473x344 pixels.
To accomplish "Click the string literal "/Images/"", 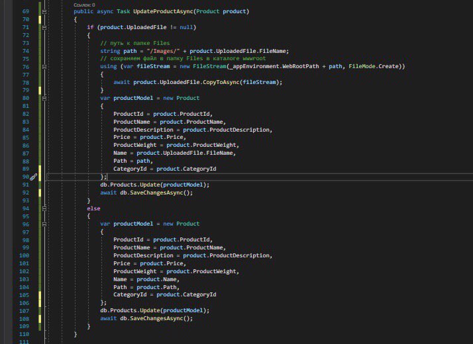I will (x=163, y=51).
